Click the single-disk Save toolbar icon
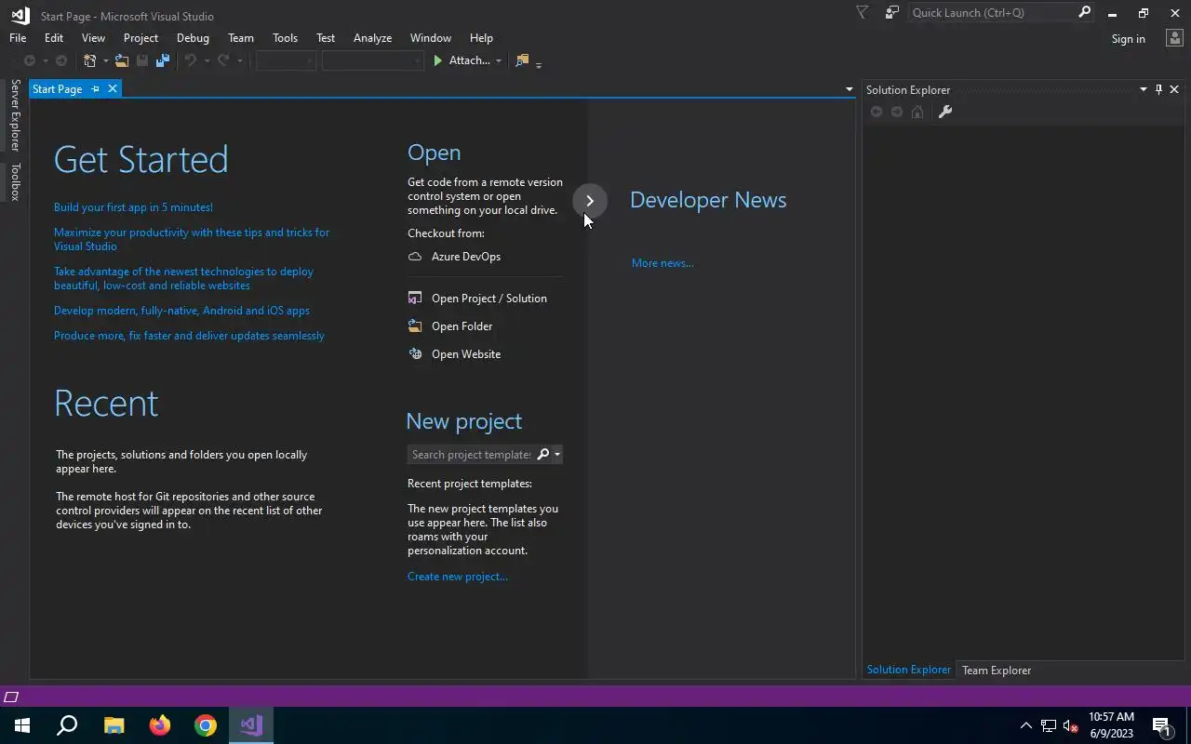The height and width of the screenshot is (744, 1191). [142, 60]
